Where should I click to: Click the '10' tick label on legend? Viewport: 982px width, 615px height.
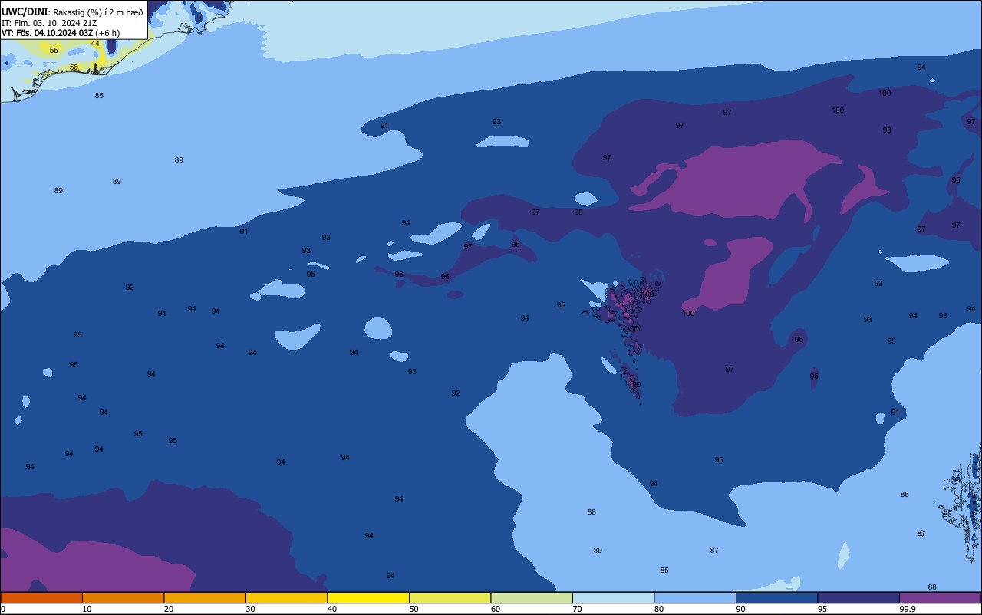[x=87, y=609]
